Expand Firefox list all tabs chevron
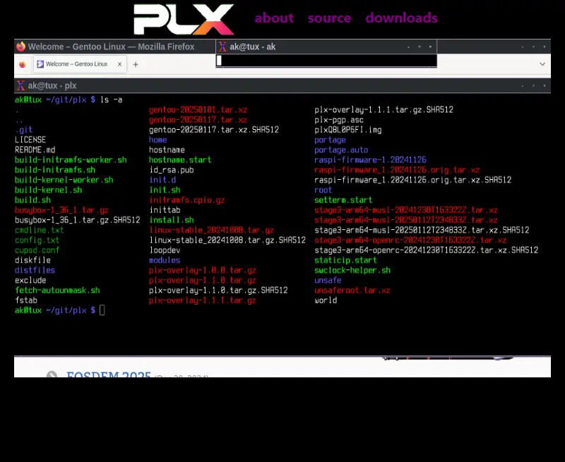The height and width of the screenshot is (462, 565). point(542,64)
